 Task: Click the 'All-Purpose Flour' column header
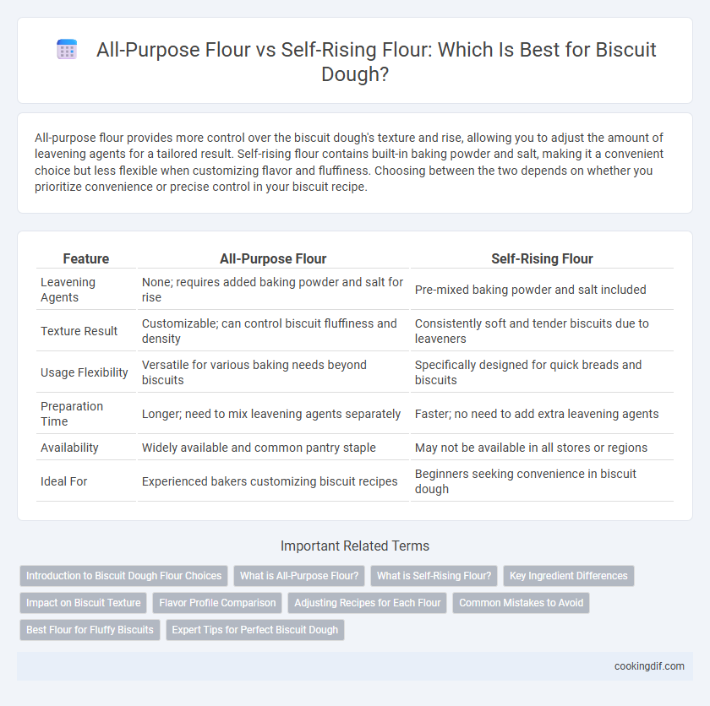273,258
